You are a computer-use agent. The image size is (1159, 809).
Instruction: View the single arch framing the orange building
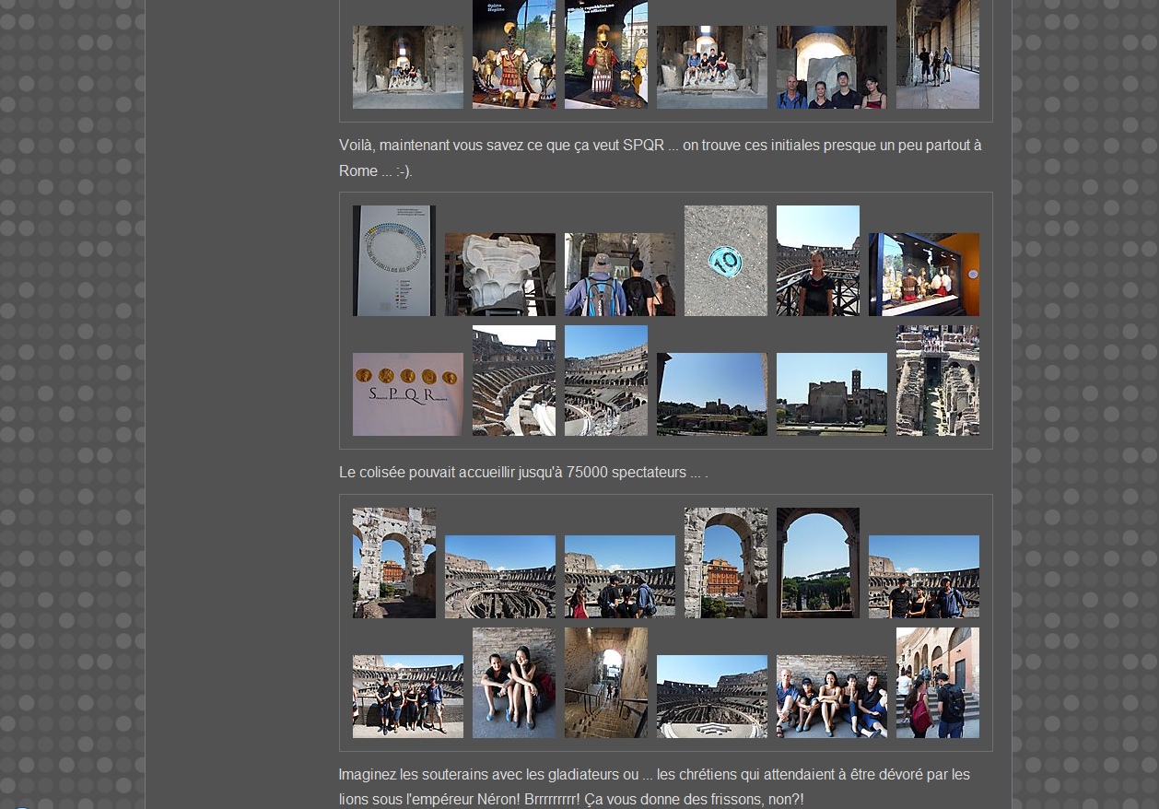(x=725, y=563)
